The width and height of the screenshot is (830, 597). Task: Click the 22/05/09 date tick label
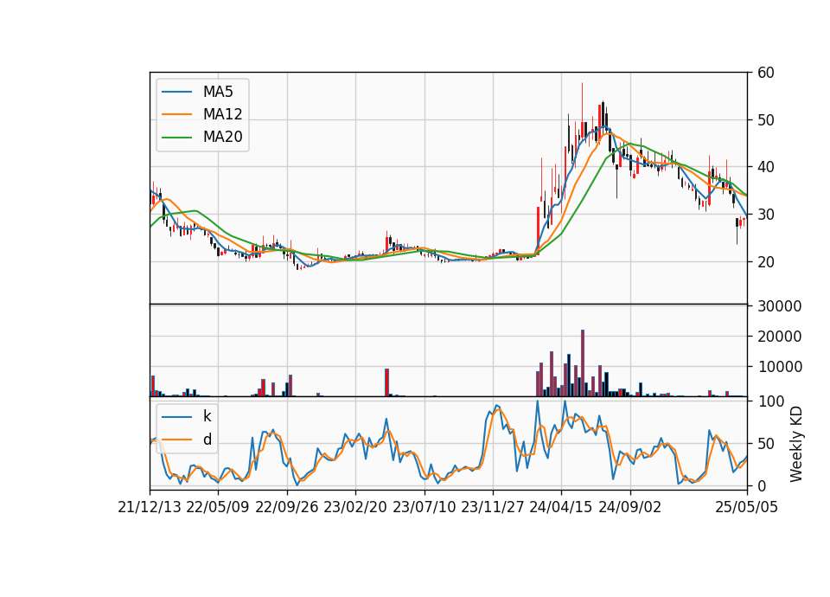click(218, 507)
